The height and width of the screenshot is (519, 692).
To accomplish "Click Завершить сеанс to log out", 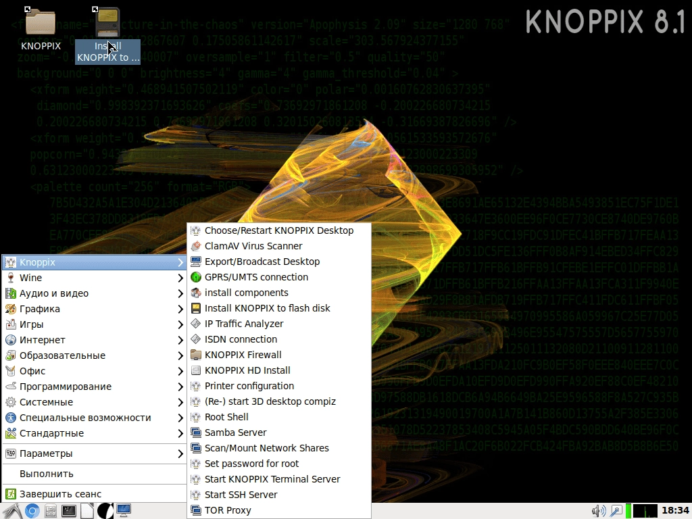I will tap(94, 494).
